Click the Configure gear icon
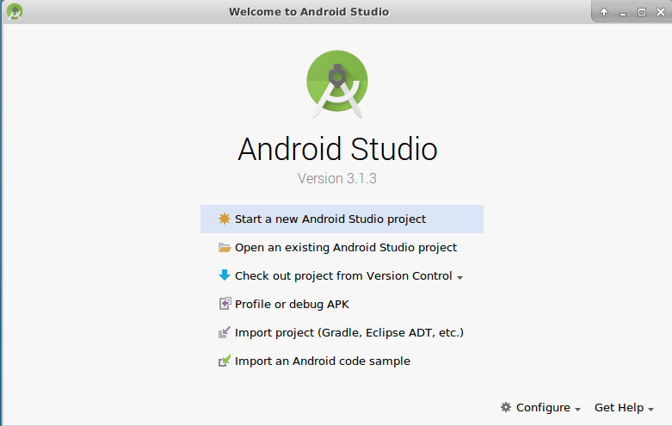Viewport: 672px width, 426px height. tap(506, 407)
